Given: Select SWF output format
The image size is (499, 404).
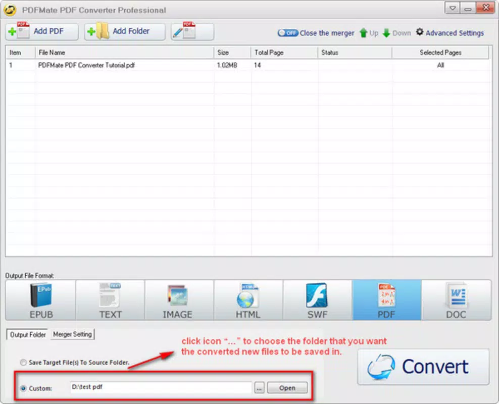Looking at the screenshot, I should point(318,300).
